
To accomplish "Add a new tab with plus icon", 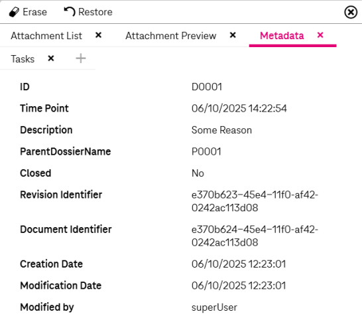I will coord(81,58).
